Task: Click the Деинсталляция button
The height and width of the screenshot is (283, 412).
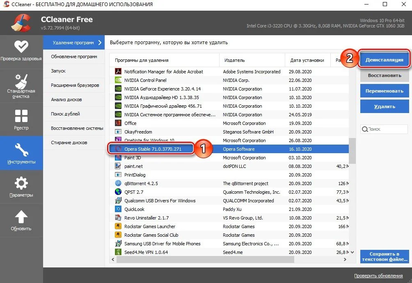Action: [x=384, y=60]
